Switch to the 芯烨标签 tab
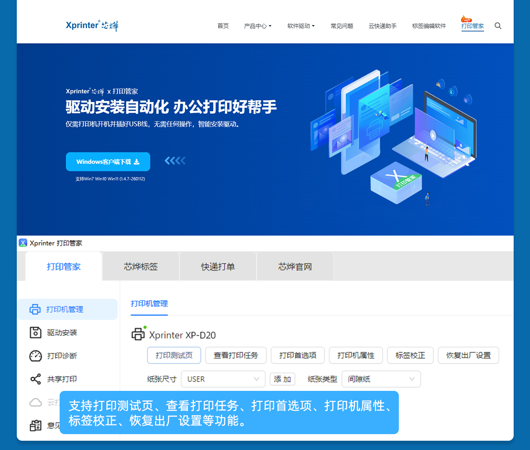530x450 pixels. (140, 266)
